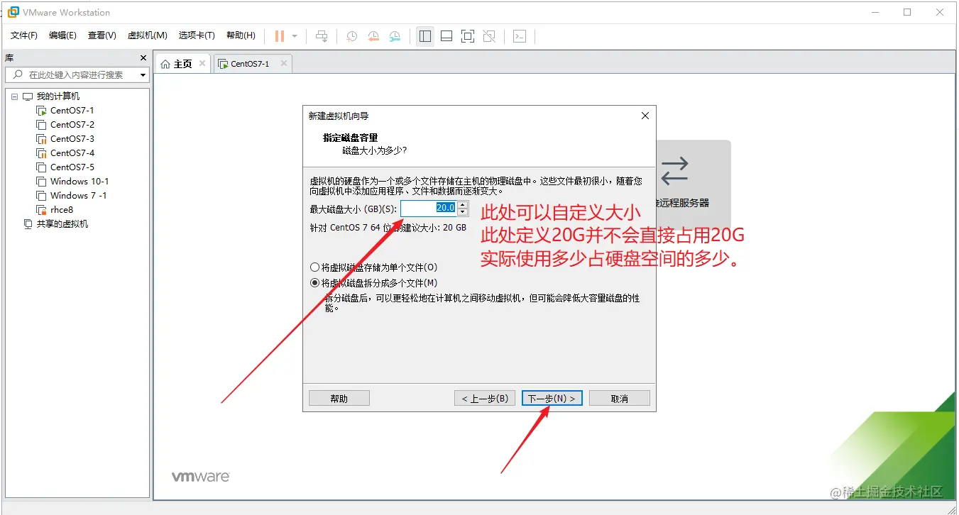Click the VM icon on the CentOS7-1 tab
This screenshot has width=959, height=515.
point(223,64)
